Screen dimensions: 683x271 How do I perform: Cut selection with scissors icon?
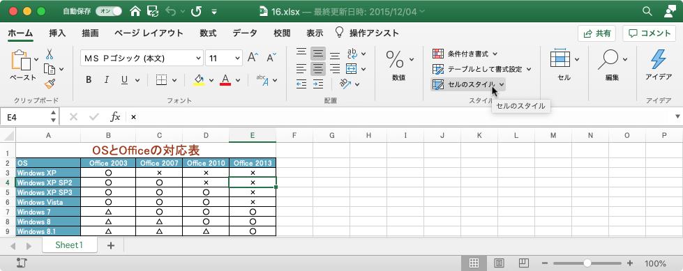click(x=50, y=54)
